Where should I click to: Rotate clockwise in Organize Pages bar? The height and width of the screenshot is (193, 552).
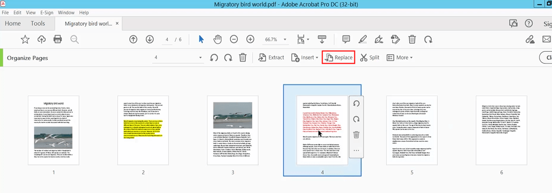point(228,58)
